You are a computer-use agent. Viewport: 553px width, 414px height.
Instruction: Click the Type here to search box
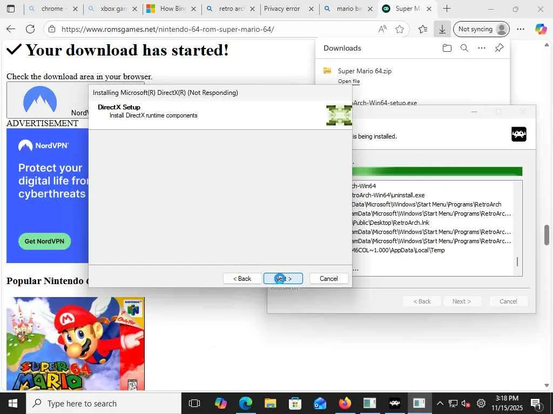tap(104, 403)
